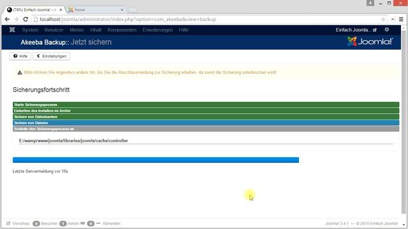Screen dimensions: 408x229
Task: Click the warning triangle icon
Action: pyautogui.click(x=20, y=73)
